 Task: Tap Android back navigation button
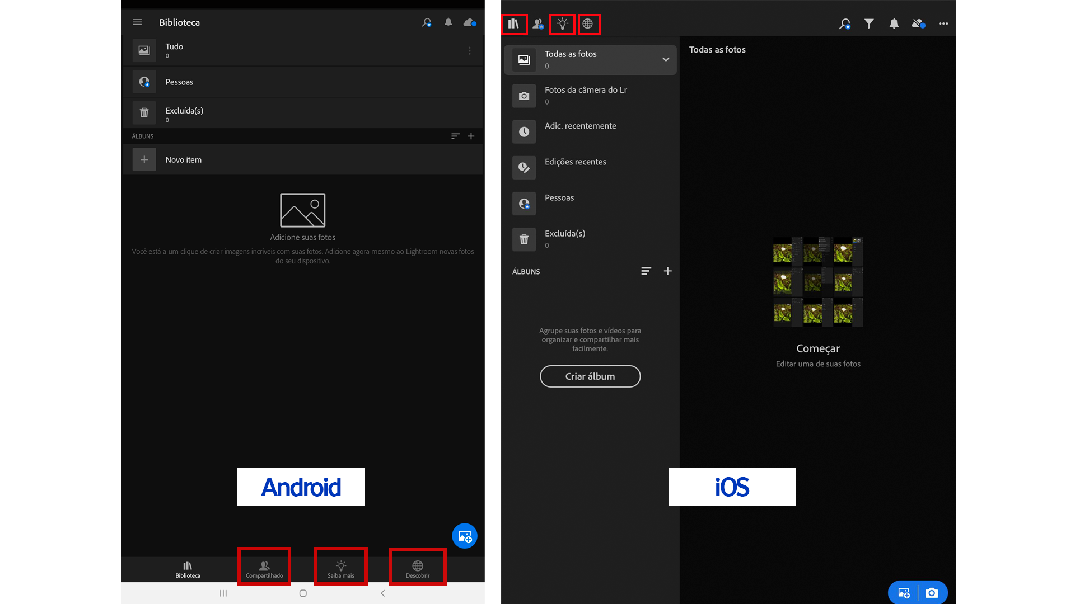[383, 593]
